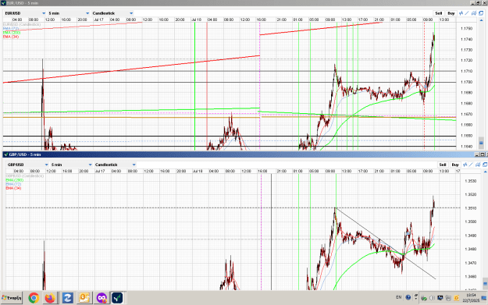Click the detach window icon in GBP/USD chart
488x305 pixels.
coord(485,165)
